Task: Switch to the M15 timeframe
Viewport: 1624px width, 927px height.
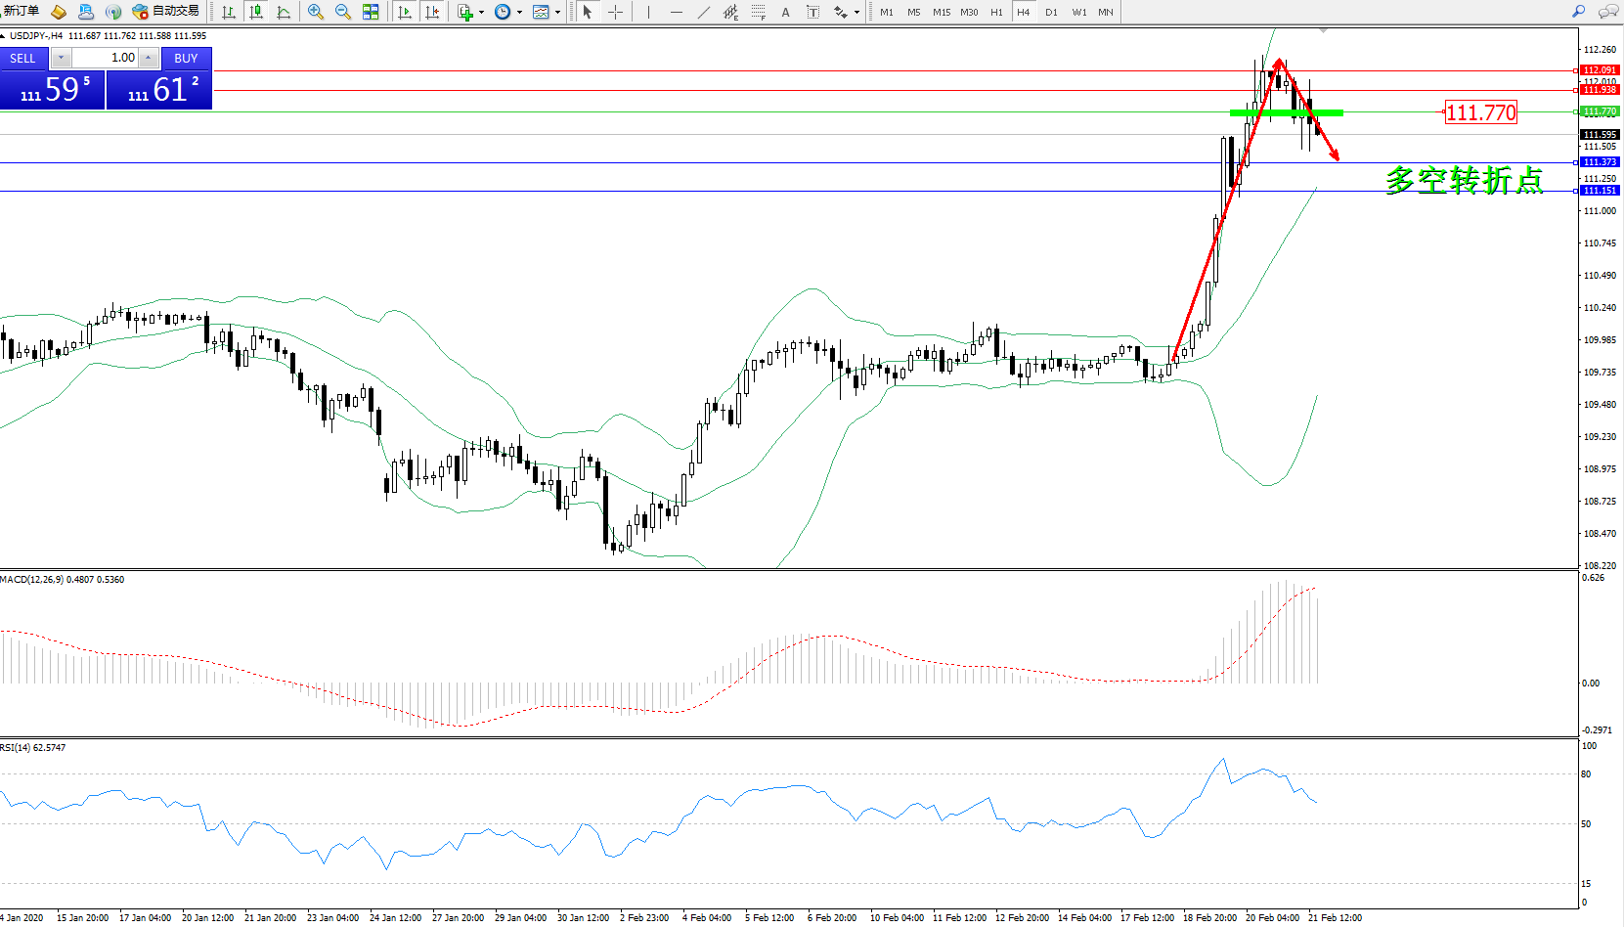Action: (941, 12)
